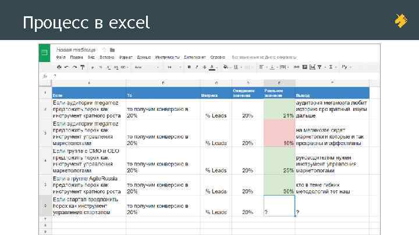Image resolution: width=419 pixels, height=235 pixels.
Task: Click the print icon in toolbar
Action: tap(59, 67)
